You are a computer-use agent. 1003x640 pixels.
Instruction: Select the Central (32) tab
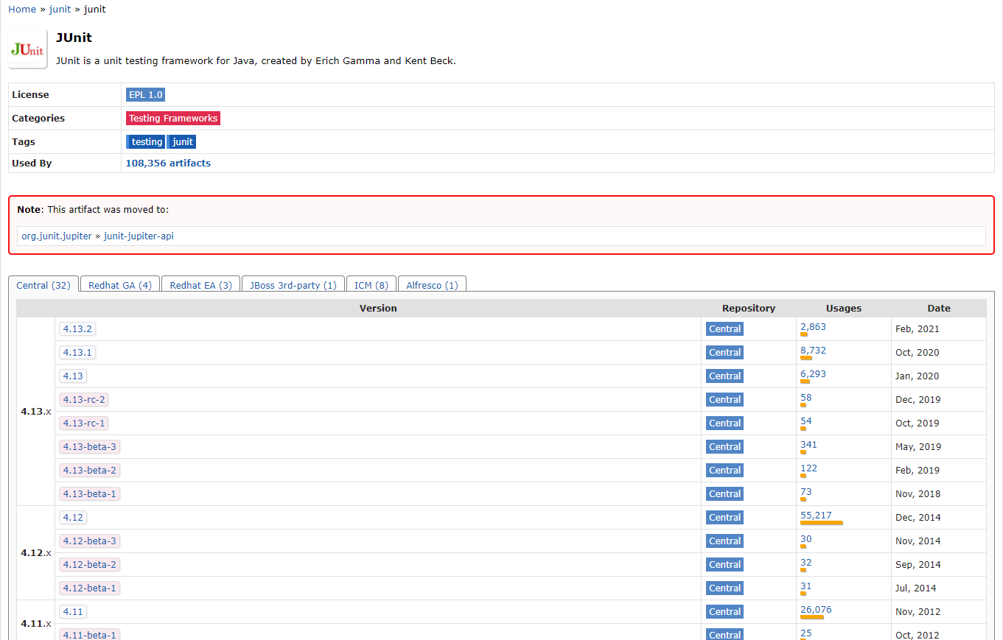coord(43,285)
